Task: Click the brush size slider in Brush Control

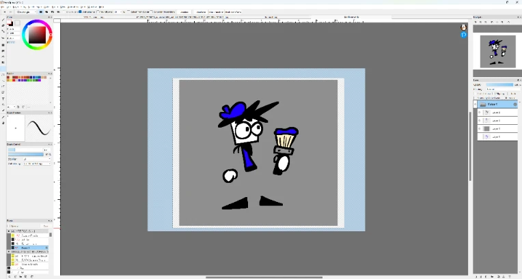Action: click(26, 150)
